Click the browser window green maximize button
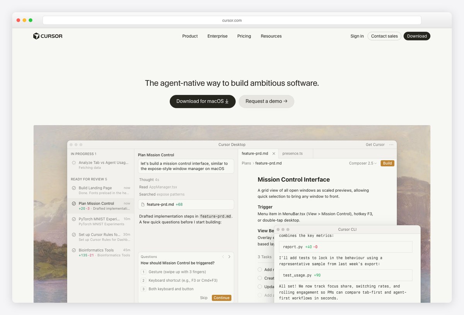 (x=31, y=20)
